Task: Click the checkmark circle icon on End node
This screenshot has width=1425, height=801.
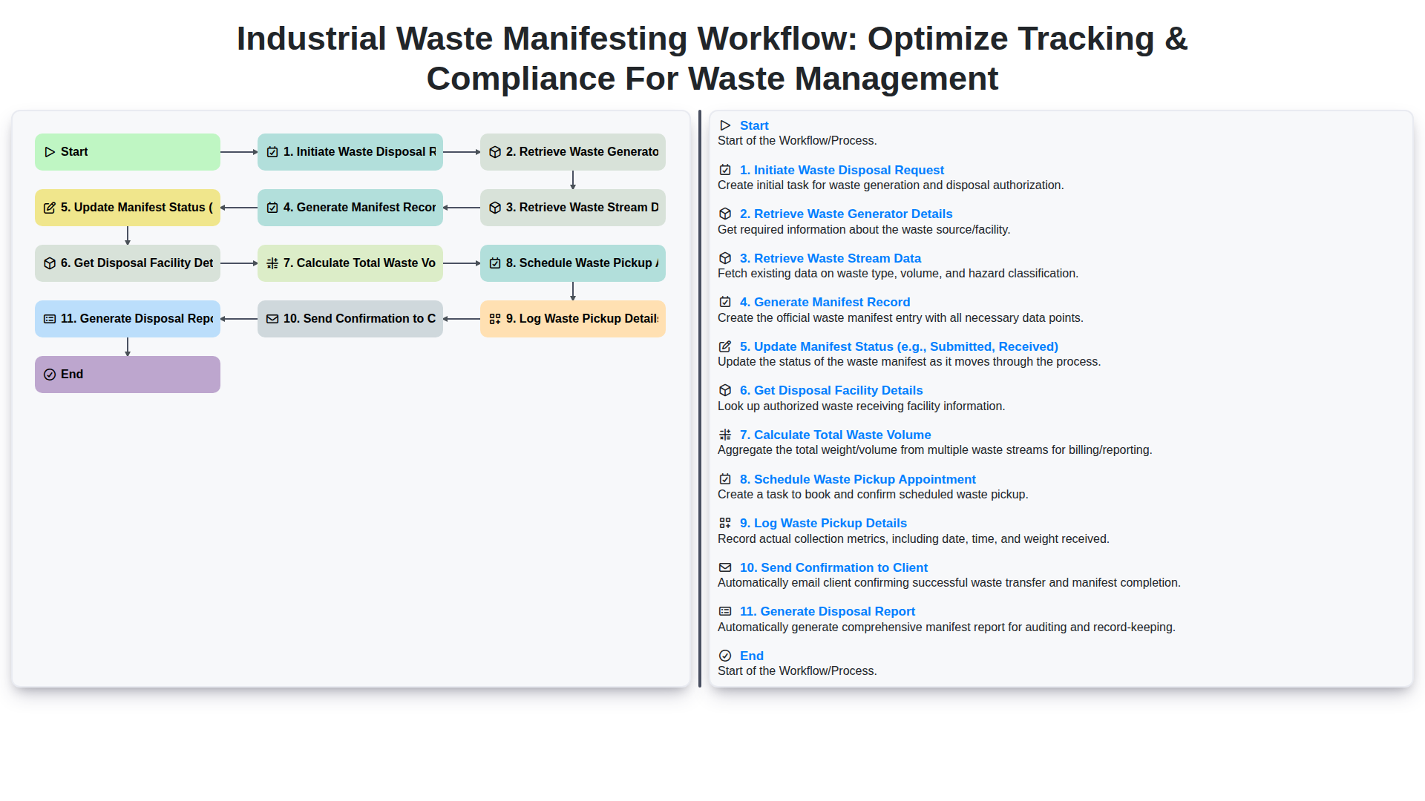Action: [50, 375]
